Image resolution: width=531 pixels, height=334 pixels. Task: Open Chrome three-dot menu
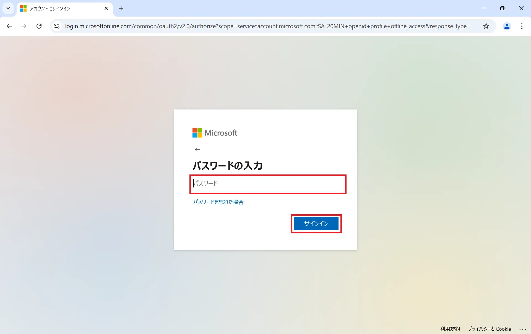point(522,26)
